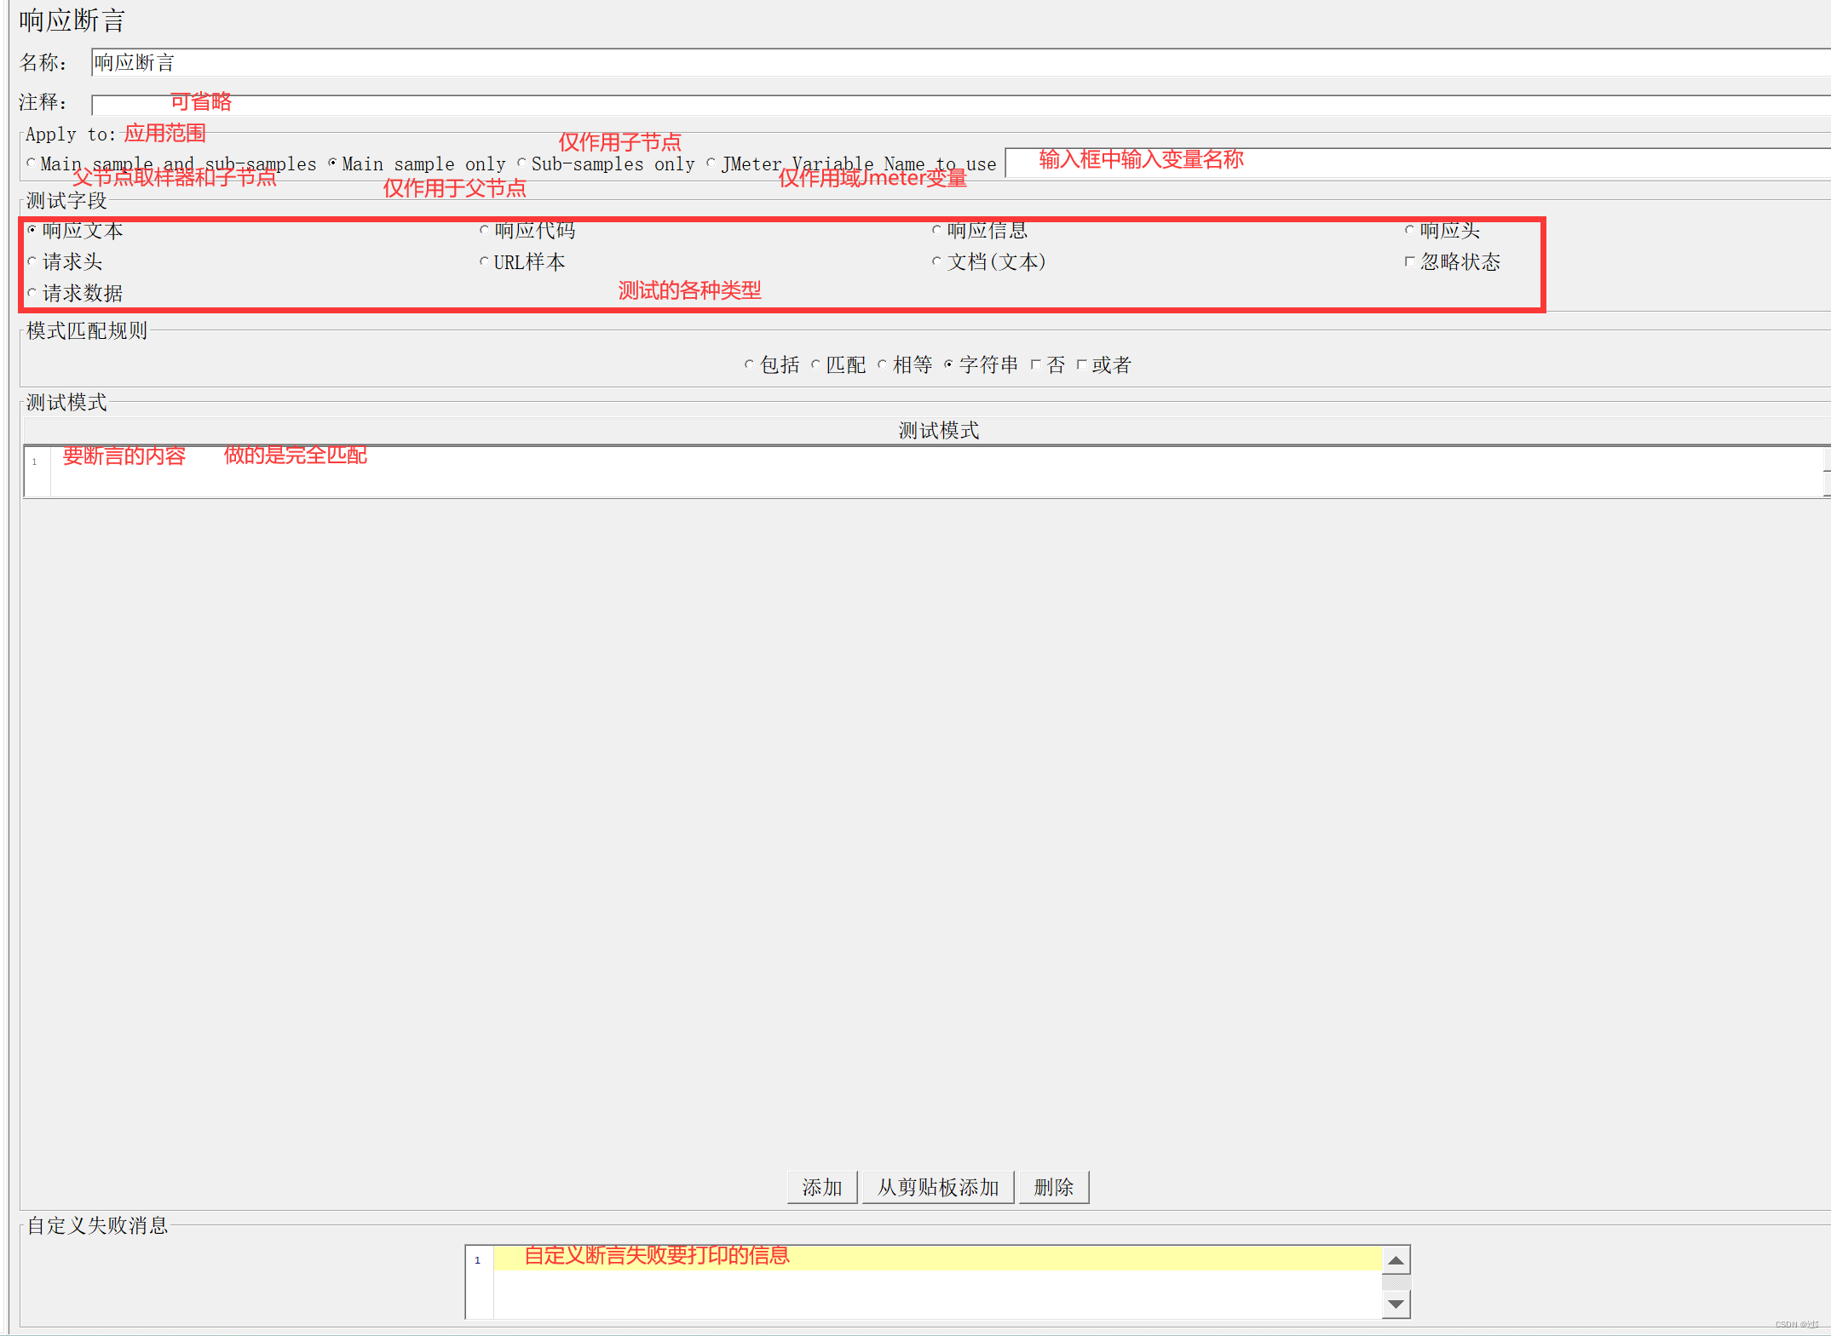Select the 响应信息 radio button

[x=937, y=230]
